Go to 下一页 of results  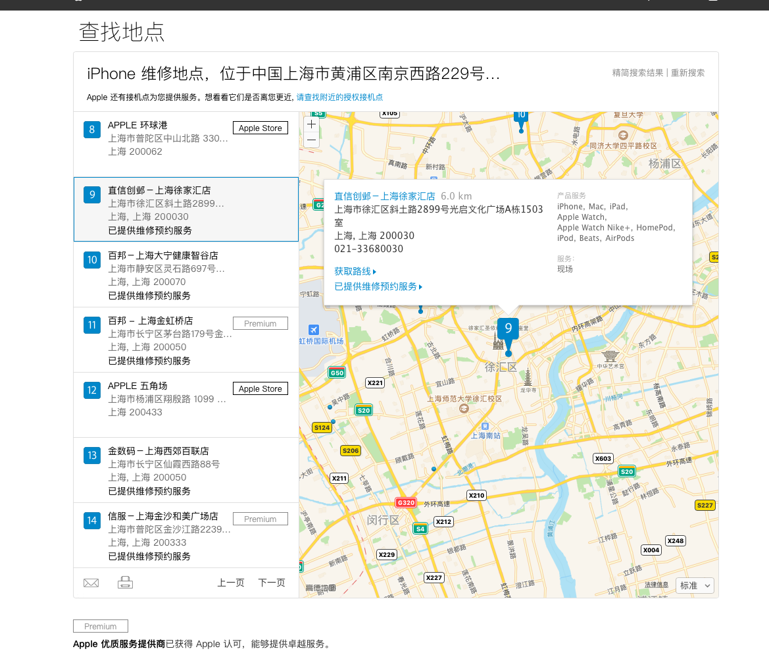[272, 583]
